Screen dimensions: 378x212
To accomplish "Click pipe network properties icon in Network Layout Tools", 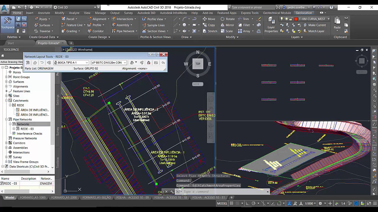I will pos(28,63).
